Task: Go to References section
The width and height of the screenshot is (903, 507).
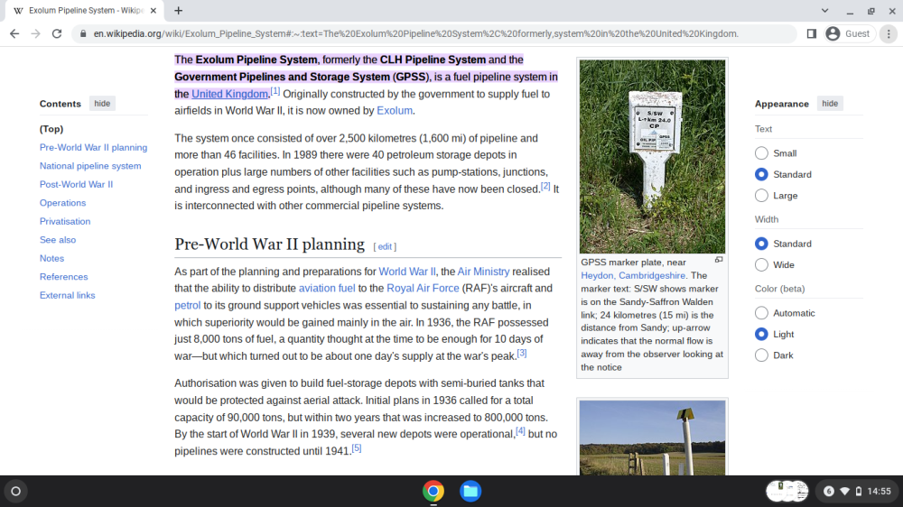Action: (64, 277)
